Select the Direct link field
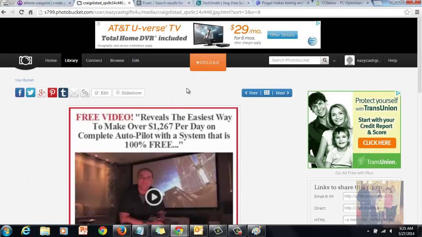This screenshot has height=237, width=422. coord(369,208)
